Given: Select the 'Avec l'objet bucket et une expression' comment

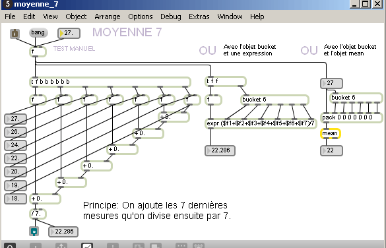Looking at the screenshot, I should click(249, 50).
